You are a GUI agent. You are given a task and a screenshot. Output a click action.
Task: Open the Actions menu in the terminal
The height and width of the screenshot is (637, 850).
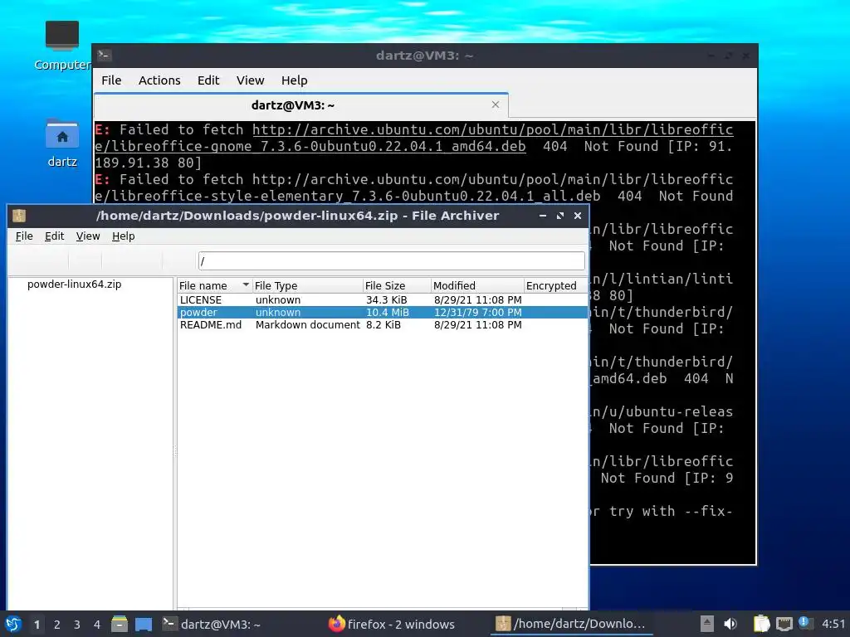(159, 80)
